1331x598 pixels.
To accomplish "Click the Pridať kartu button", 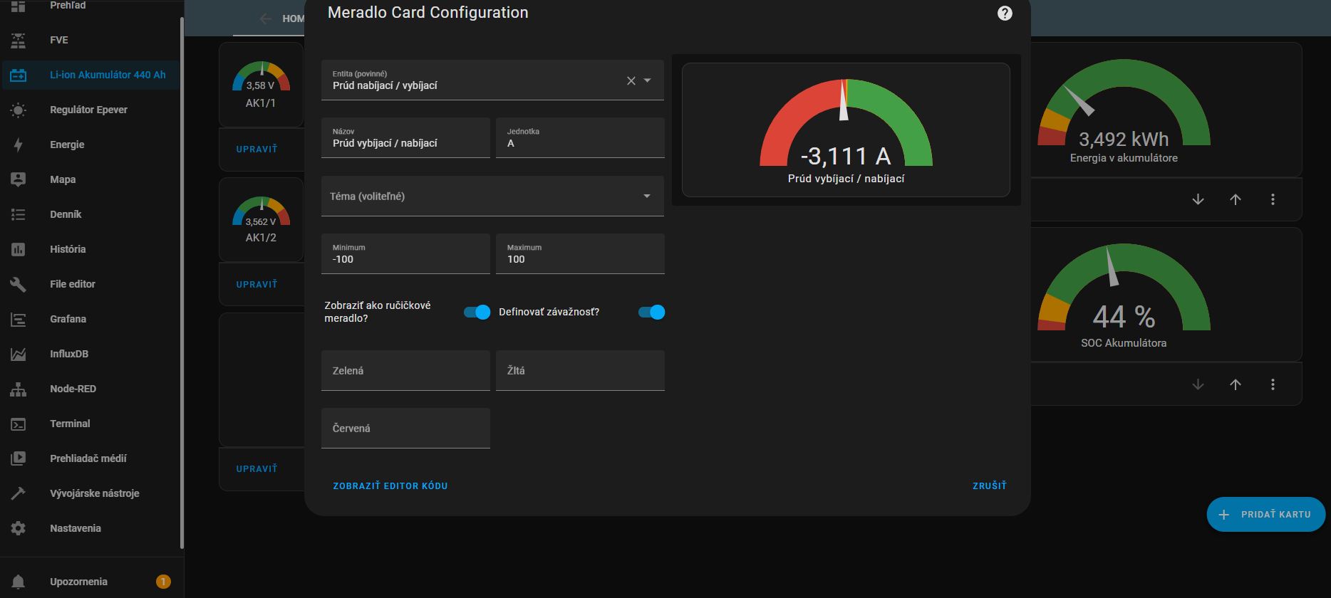I will [x=1266, y=514].
